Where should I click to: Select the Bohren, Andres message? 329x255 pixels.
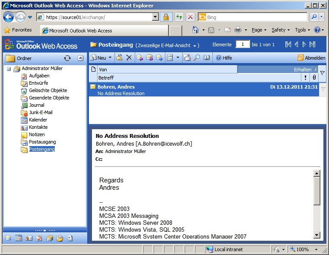click(204, 90)
